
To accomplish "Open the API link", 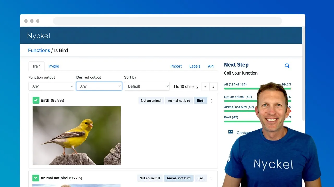I will pyautogui.click(x=211, y=66).
